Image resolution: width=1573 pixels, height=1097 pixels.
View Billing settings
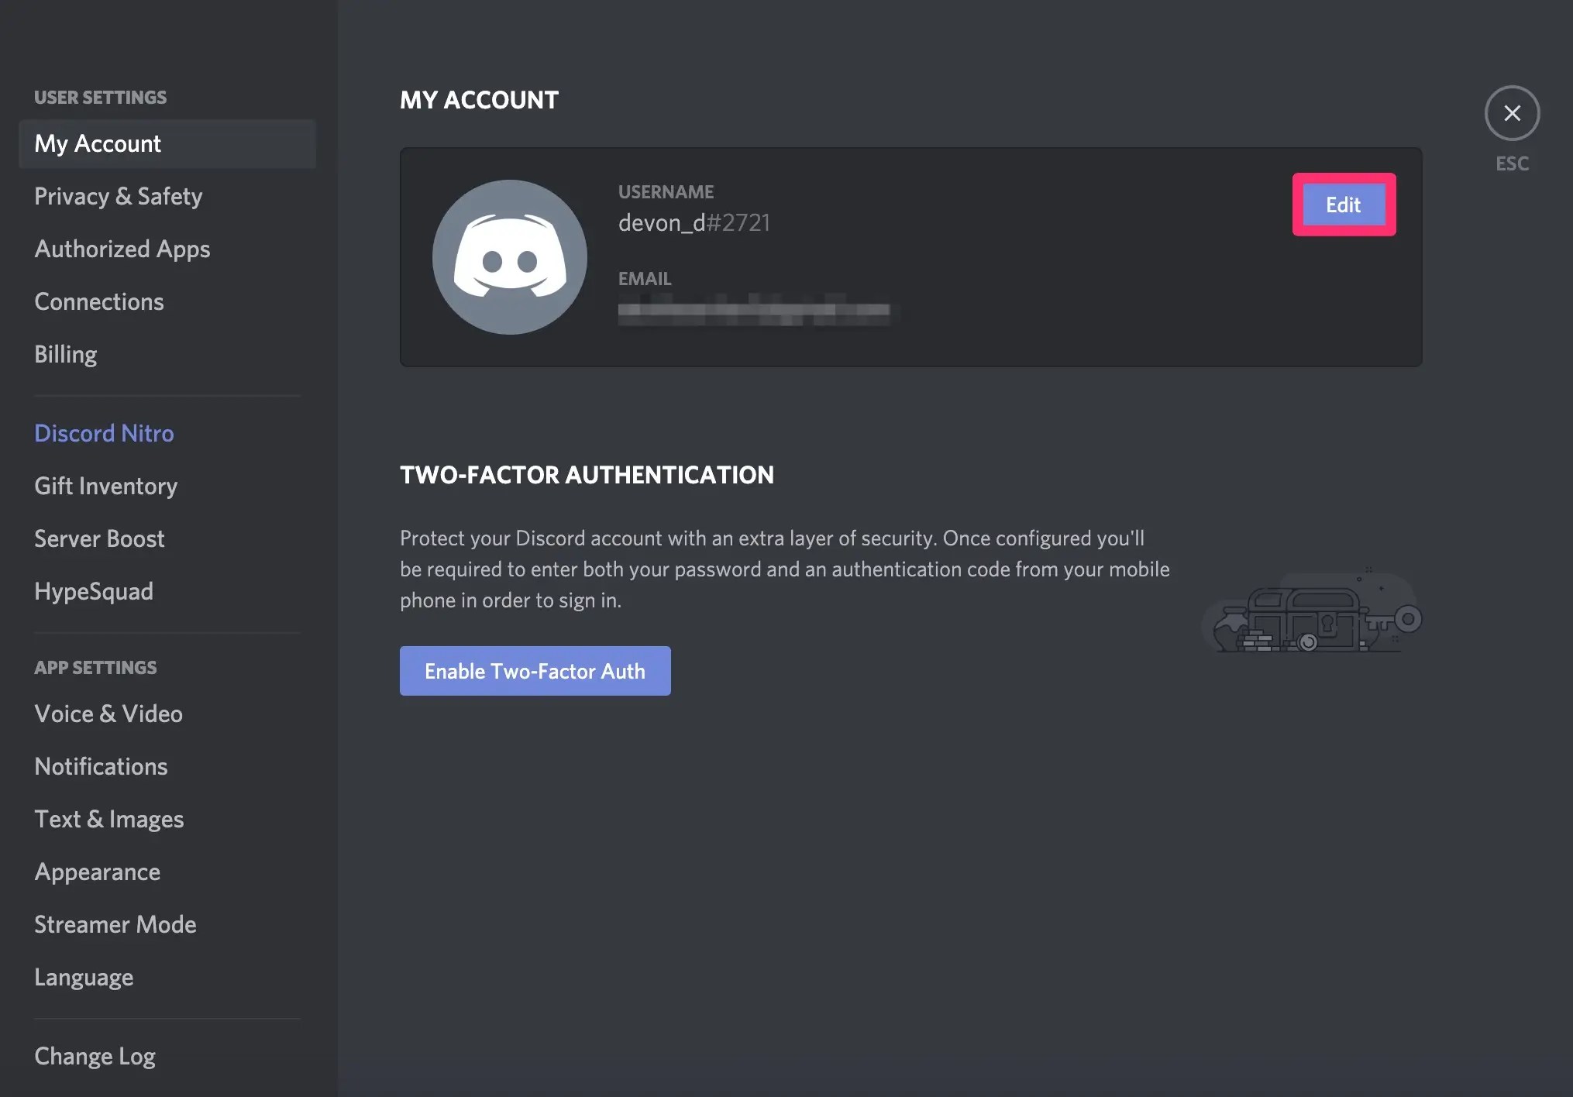pos(65,354)
